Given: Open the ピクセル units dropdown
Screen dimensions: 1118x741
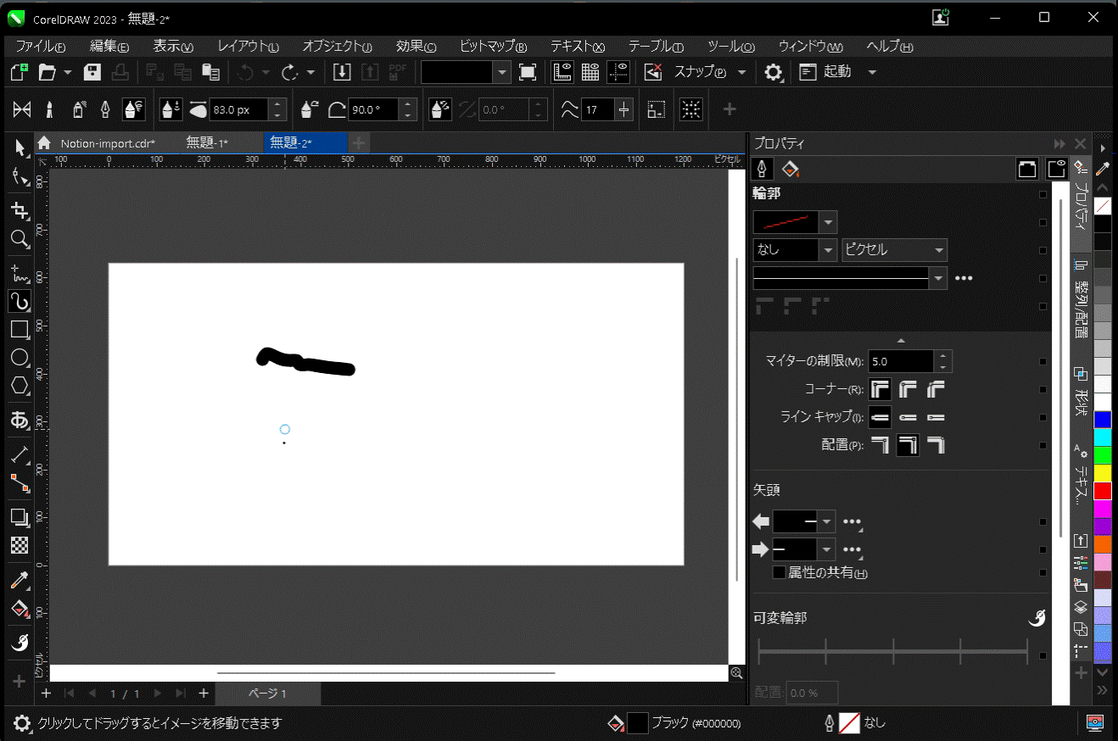Looking at the screenshot, I should click(894, 250).
